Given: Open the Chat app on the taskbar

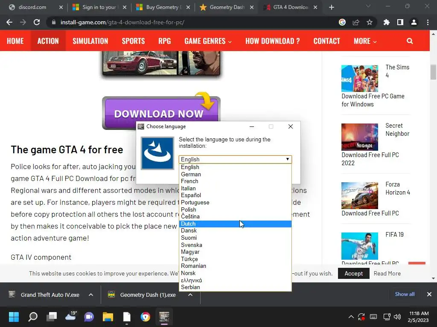Looking at the screenshot, I should click(x=89, y=317).
